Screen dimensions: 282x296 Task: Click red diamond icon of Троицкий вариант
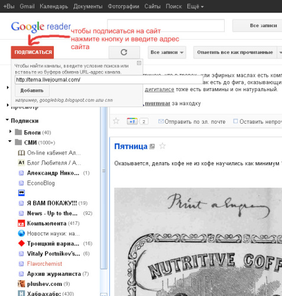pyautogui.click(x=21, y=243)
